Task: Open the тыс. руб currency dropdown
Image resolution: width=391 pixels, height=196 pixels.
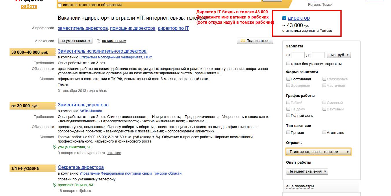Action: [x=339, y=55]
